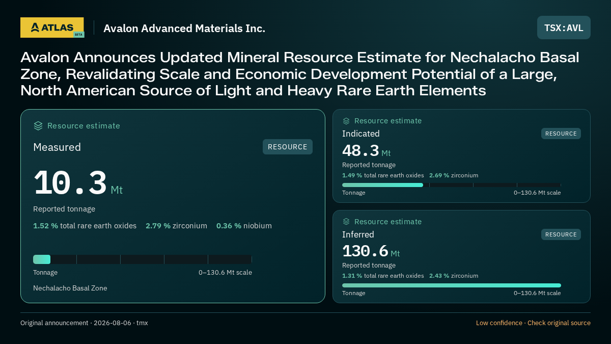Click the RESOURCE badge on the Measured card
This screenshot has height=344, width=611.
tap(288, 147)
